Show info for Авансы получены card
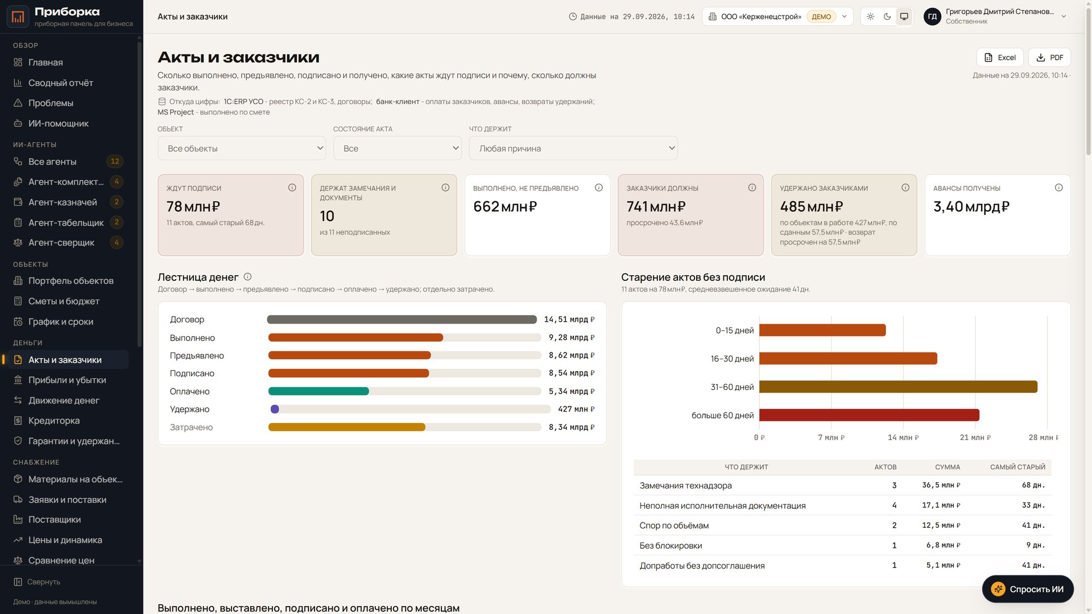The image size is (1092, 614). pyautogui.click(x=1058, y=188)
